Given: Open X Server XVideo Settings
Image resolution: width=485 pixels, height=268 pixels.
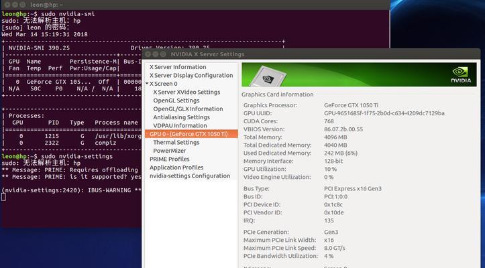Looking at the screenshot, I should coord(186,92).
